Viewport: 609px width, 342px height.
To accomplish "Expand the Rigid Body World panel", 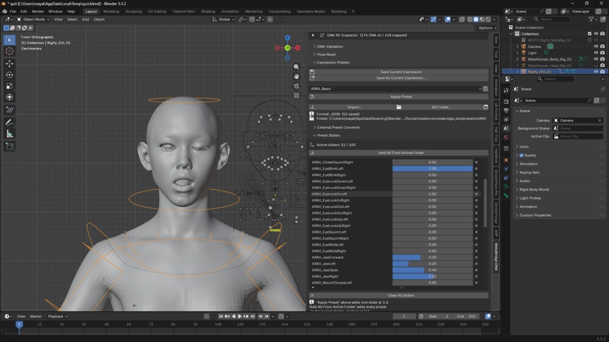I will click(x=534, y=189).
